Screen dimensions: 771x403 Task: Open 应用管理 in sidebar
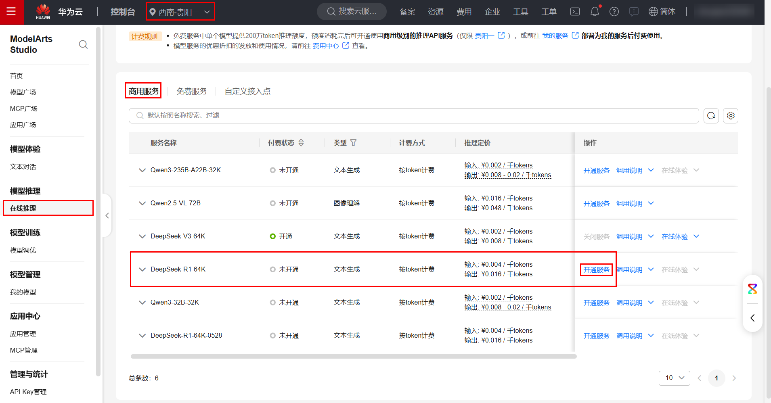23,334
